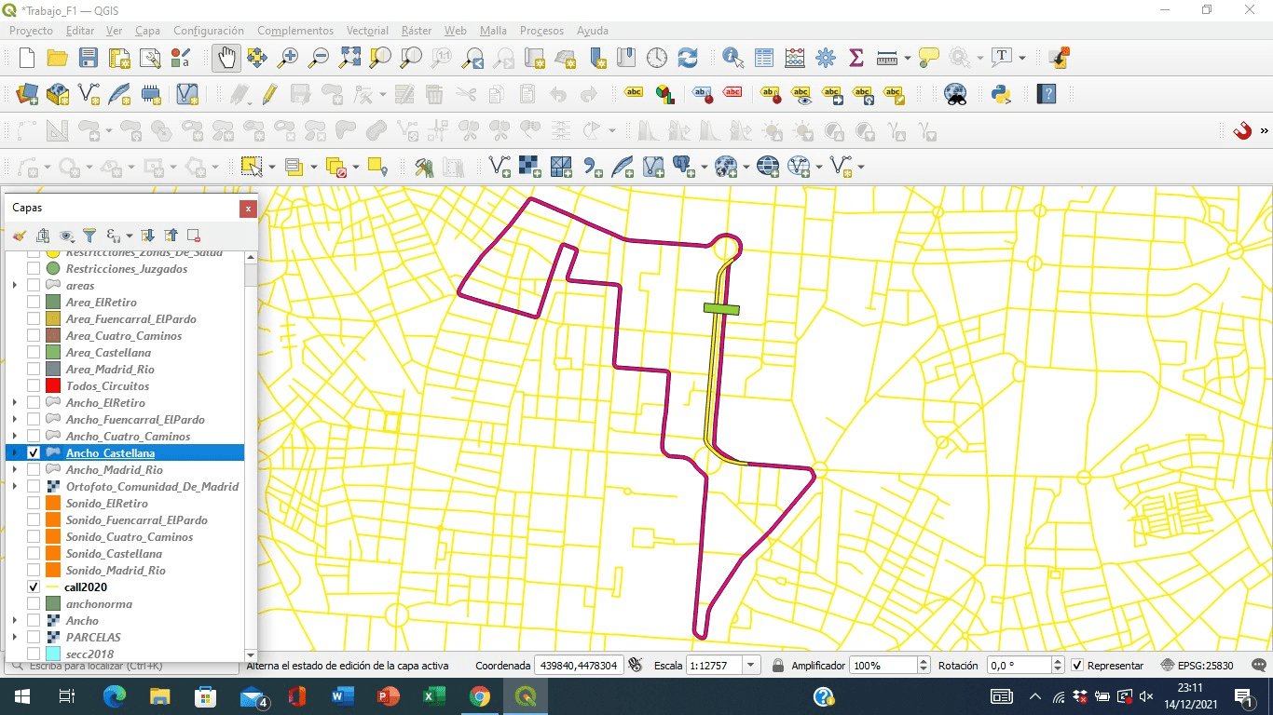Click the Zoom In magnifier tool
Image resolution: width=1273 pixels, height=715 pixels.
[288, 58]
